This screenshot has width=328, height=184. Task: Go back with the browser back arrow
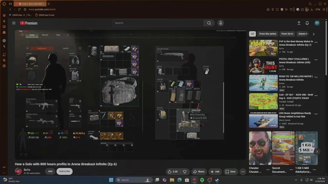pos(10,9)
